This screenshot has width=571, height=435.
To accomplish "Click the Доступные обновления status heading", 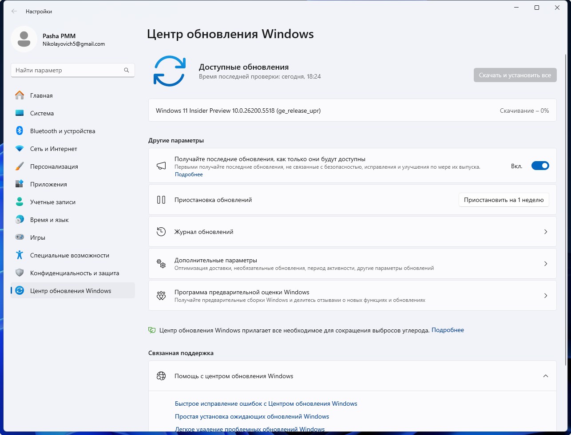I will (244, 67).
